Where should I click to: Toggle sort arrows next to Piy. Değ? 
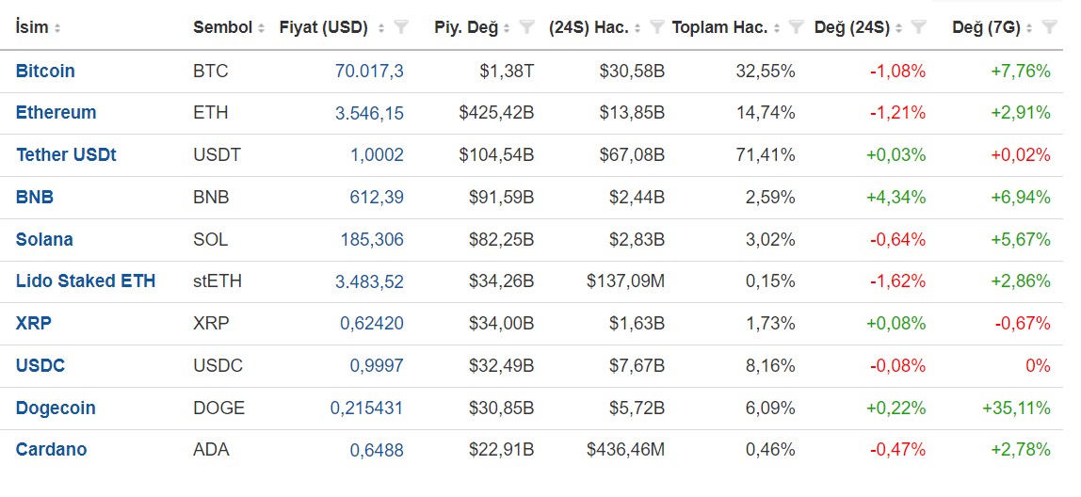tap(507, 28)
